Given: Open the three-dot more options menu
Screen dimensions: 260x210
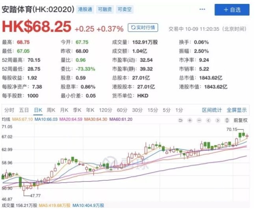Looking at the screenshot, I should click(202, 9).
